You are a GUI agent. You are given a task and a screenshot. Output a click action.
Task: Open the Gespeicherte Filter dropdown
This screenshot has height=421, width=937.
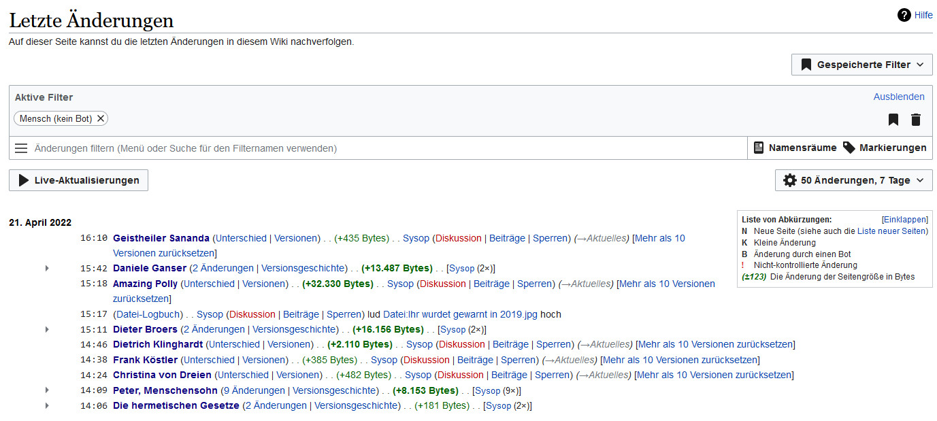click(x=861, y=65)
